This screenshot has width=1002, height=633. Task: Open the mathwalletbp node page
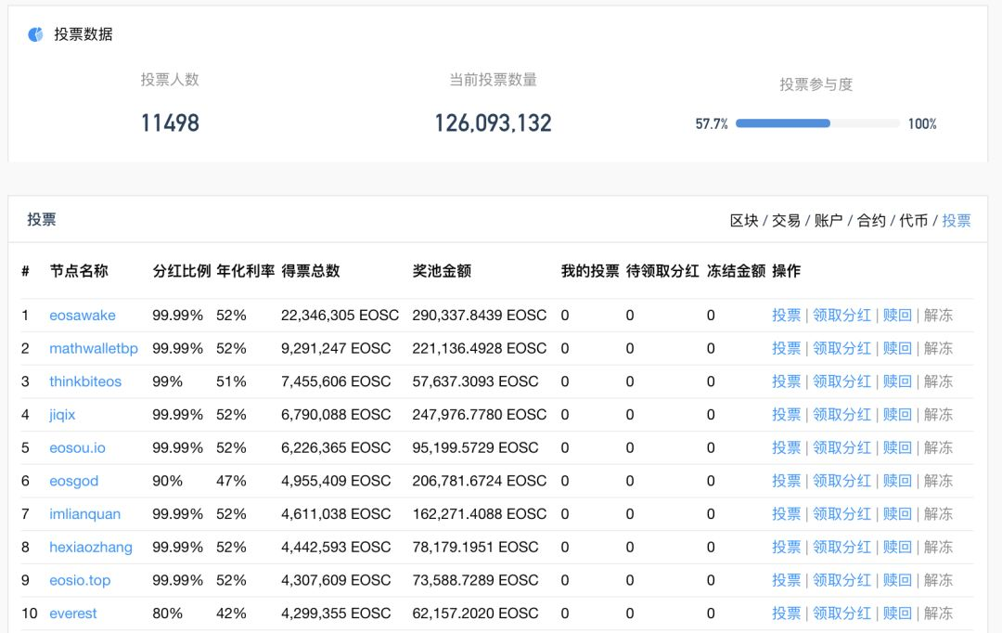tap(94, 348)
